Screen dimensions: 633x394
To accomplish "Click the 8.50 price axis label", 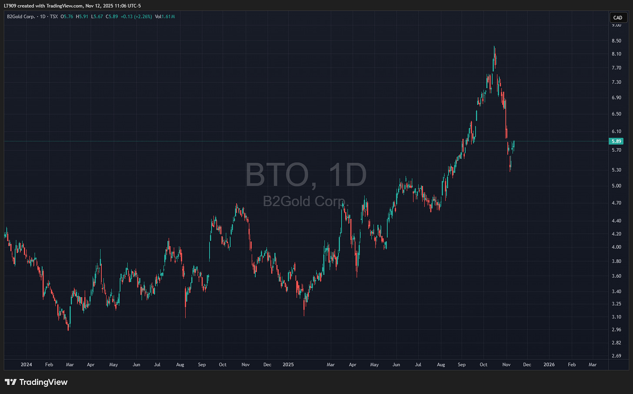I will [x=616, y=41].
